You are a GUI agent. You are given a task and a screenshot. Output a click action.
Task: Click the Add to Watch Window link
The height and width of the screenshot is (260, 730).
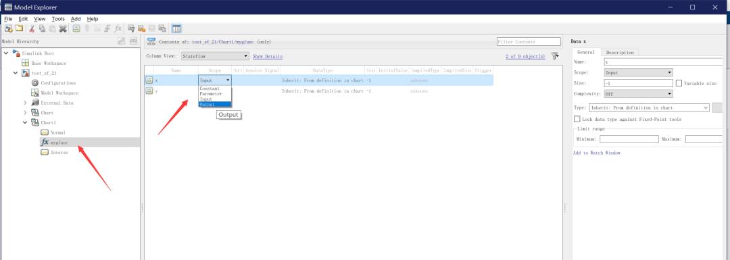596,153
